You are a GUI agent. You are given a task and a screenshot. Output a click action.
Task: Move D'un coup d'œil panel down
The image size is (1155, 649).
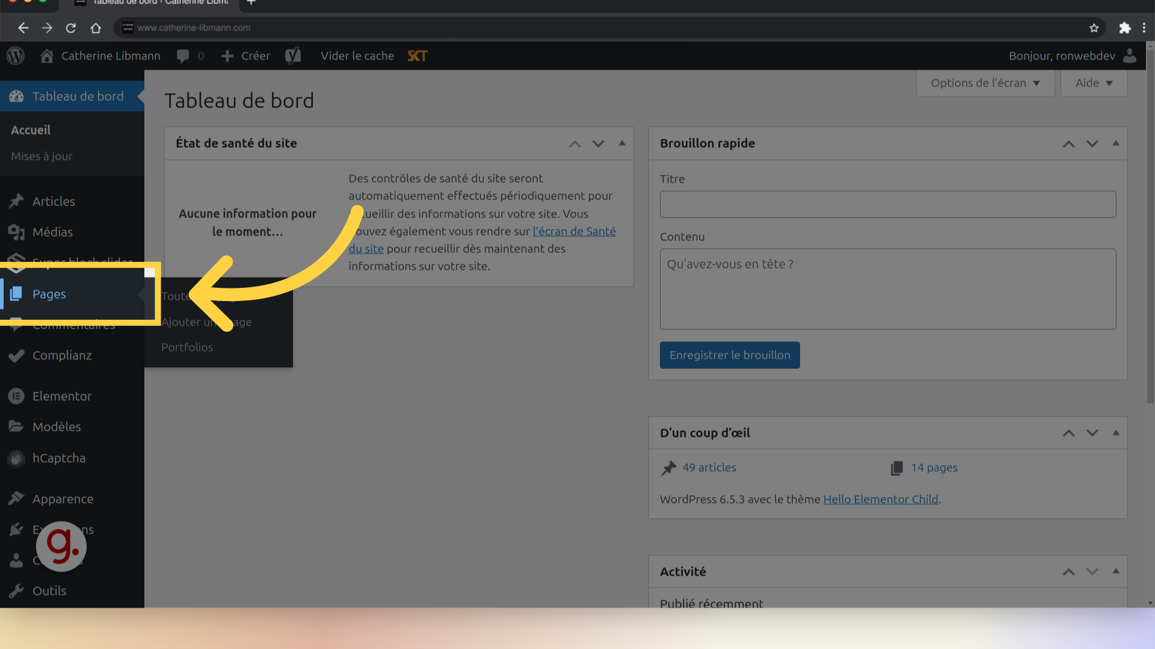(1092, 433)
